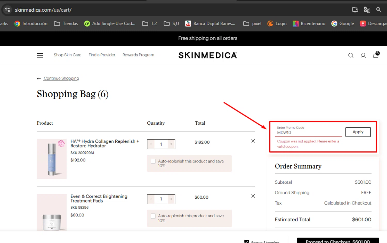
Task: Increase quantity of Even & Correct Treatment Pads
Action: 171,199
